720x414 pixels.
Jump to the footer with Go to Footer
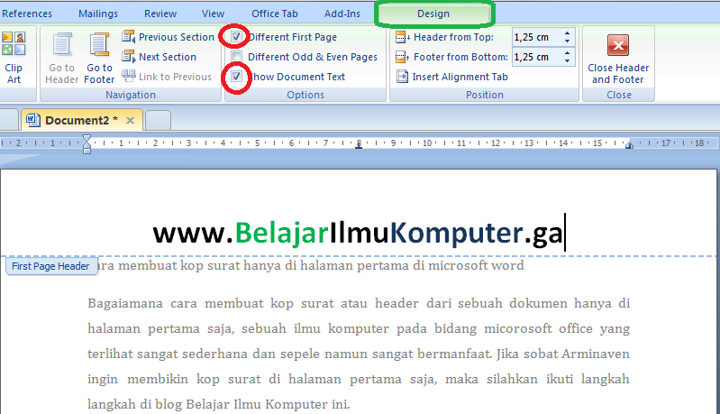(99, 58)
